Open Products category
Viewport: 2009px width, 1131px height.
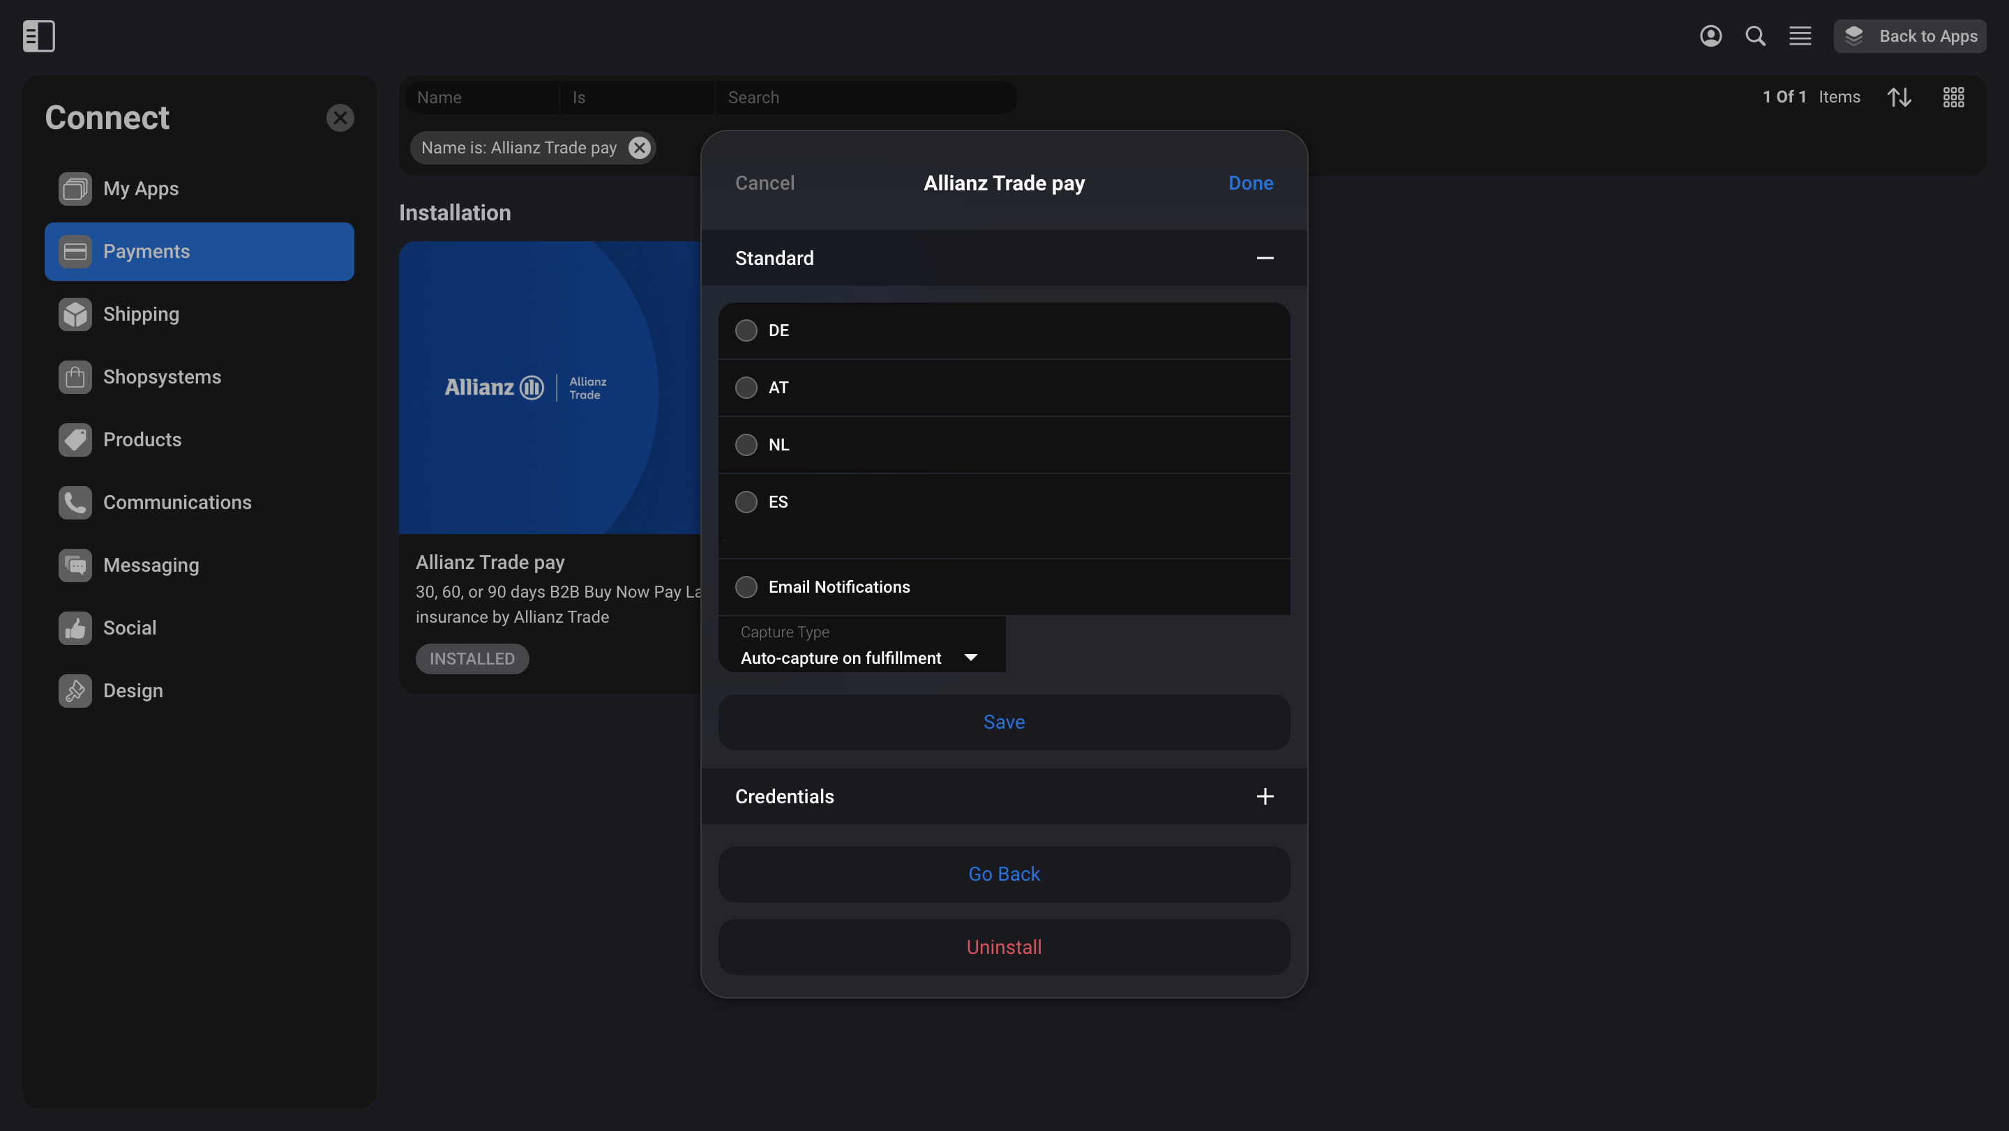[199, 439]
